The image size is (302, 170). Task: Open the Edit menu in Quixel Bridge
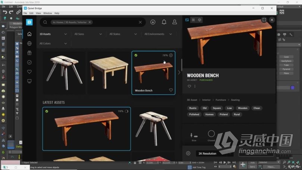(31, 13)
